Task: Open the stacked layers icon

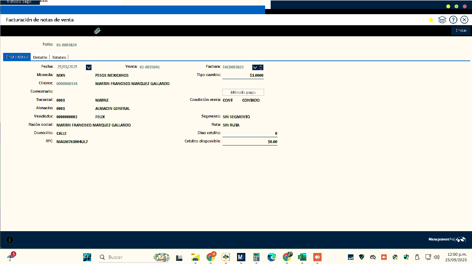Action: click(442, 20)
